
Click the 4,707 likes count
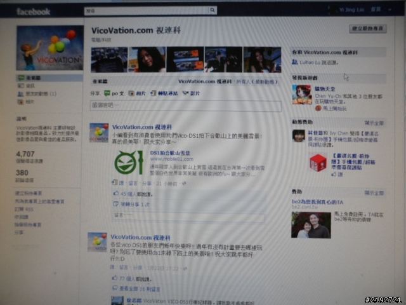(x=25, y=154)
